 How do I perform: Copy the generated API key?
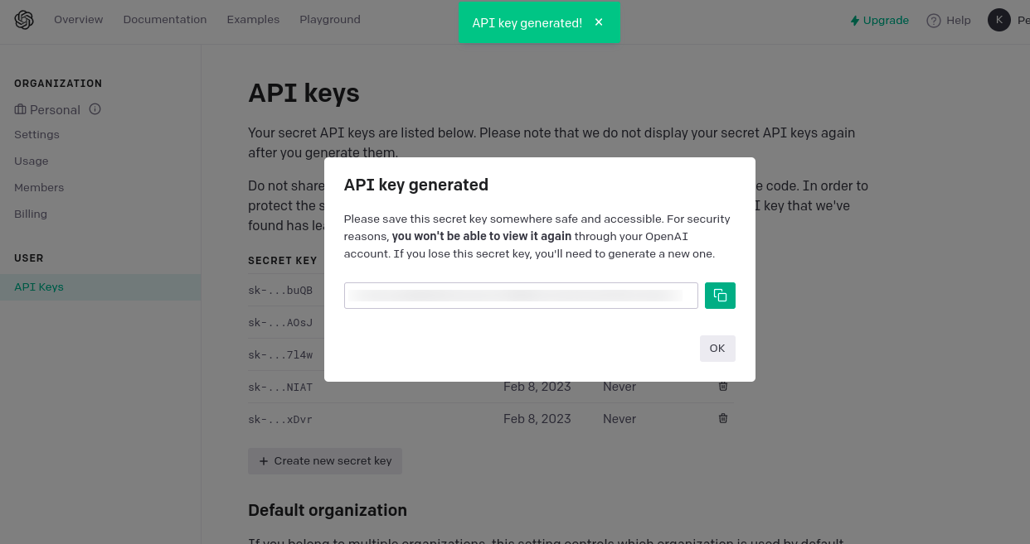point(720,296)
